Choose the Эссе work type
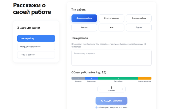Image resolution: width=176 pixels, height=109 pixels. point(111,27)
